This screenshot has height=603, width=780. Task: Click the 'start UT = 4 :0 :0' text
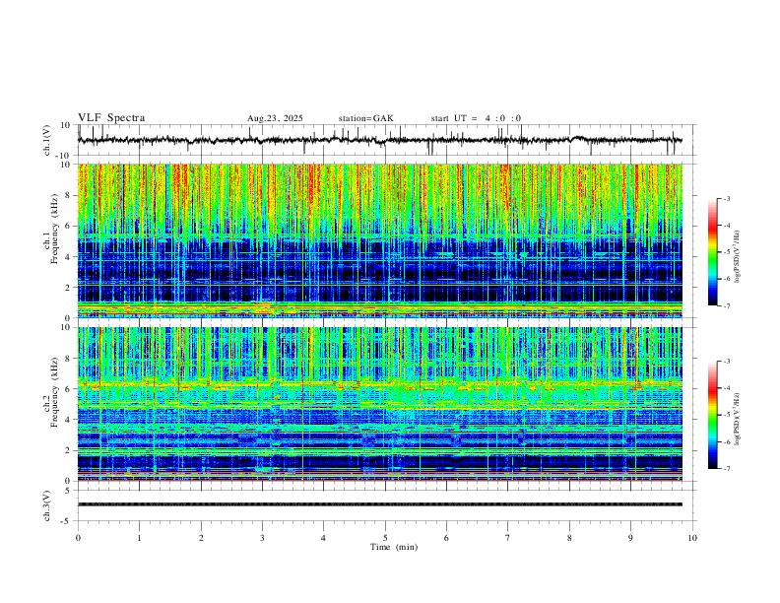476,118
